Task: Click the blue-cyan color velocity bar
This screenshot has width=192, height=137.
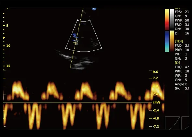Action: [167, 42]
